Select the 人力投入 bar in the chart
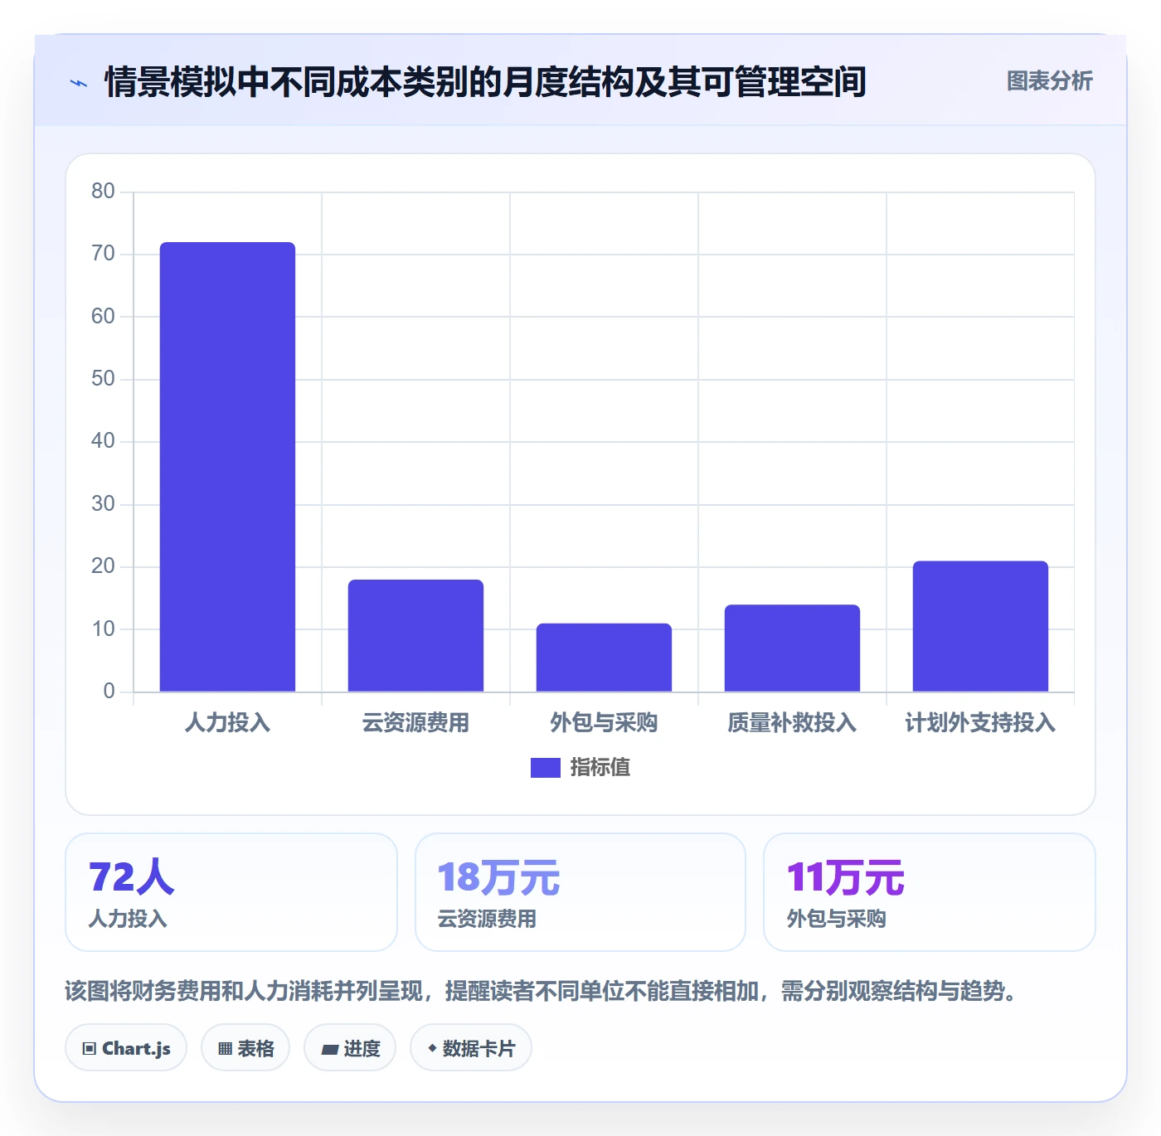This screenshot has width=1161, height=1136. coord(227,467)
